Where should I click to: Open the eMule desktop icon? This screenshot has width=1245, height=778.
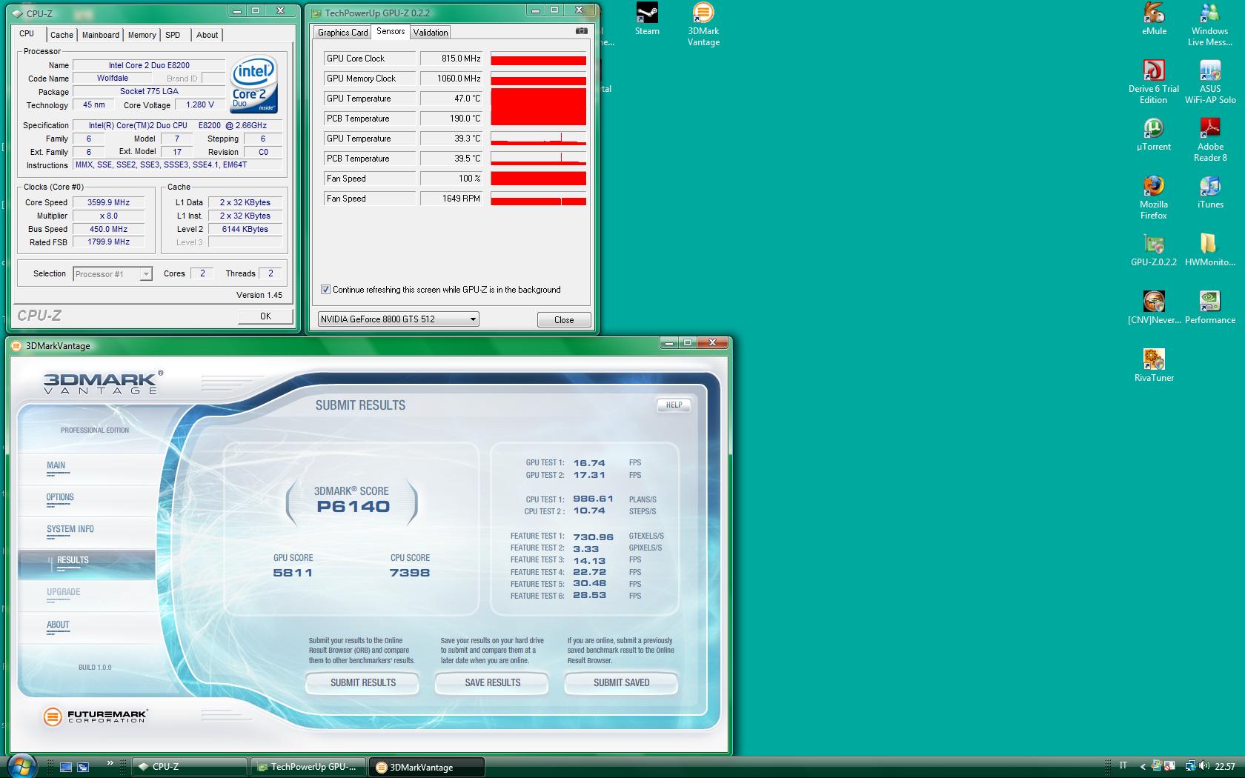pyautogui.click(x=1154, y=19)
